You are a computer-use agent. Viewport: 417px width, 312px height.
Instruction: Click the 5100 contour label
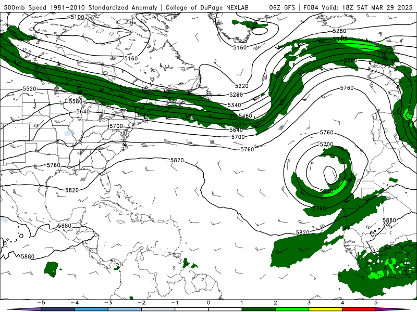pyautogui.click(x=77, y=17)
